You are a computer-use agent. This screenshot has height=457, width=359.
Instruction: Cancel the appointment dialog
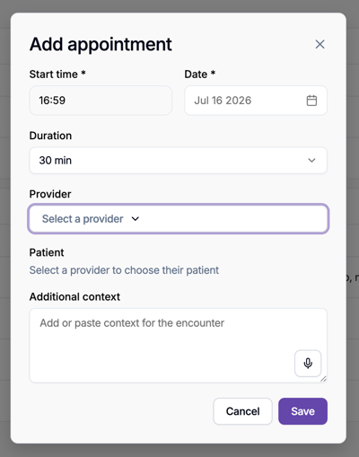tap(242, 411)
